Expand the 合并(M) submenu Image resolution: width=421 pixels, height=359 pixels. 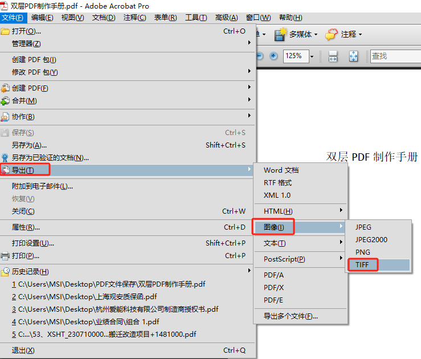click(x=128, y=101)
